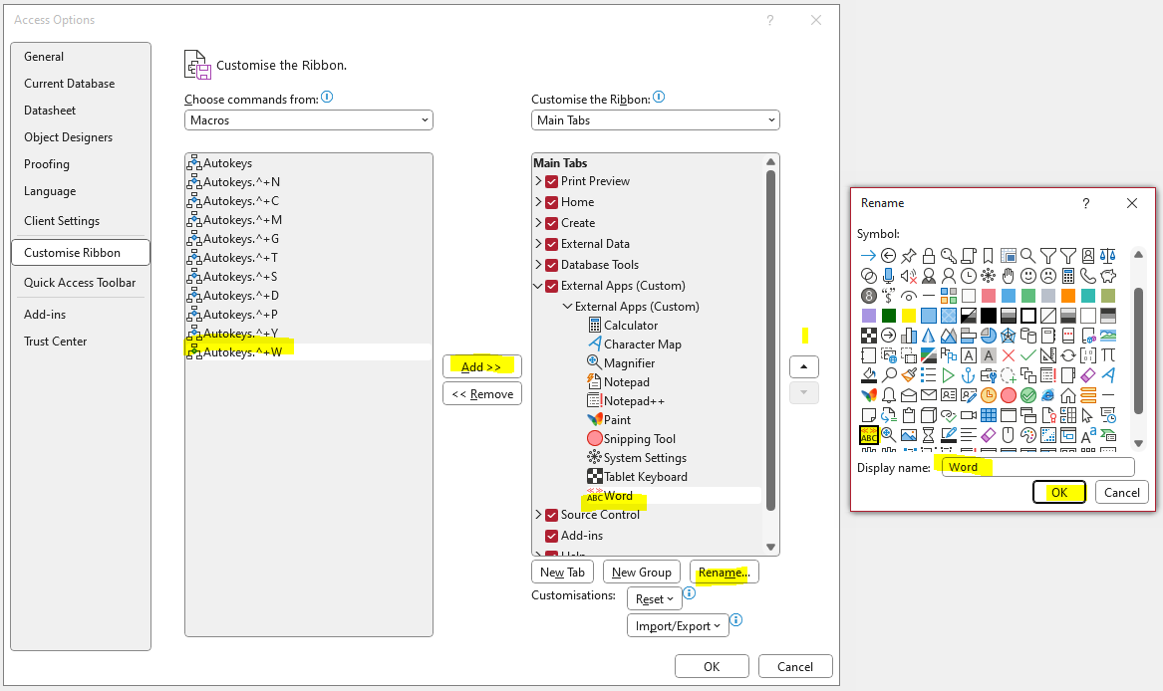Select the telephone handset symbol
The image size is (1163, 691).
[x=1088, y=276]
